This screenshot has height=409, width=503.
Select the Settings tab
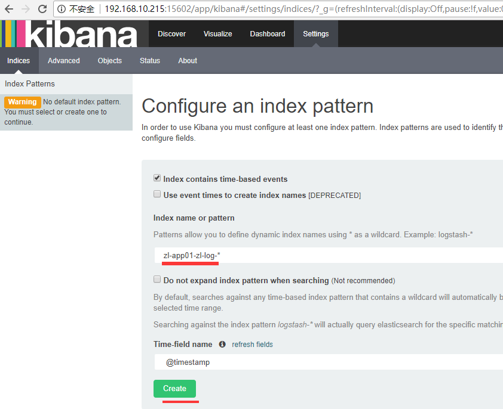[316, 33]
